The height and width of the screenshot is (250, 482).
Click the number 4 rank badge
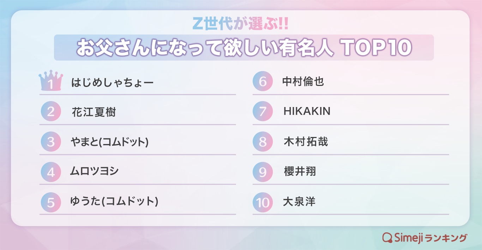coord(51,172)
